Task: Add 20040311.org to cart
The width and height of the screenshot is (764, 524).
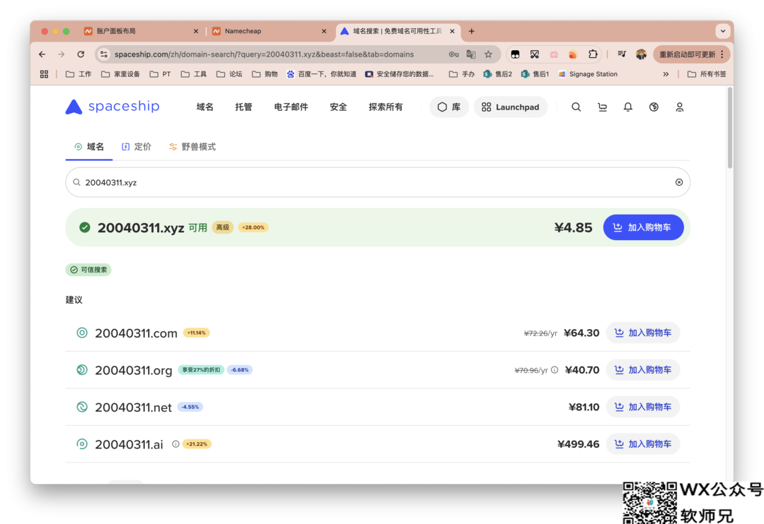Action: click(x=642, y=370)
